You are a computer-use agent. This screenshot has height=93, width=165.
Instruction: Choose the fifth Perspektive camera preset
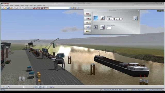coord(118,19)
